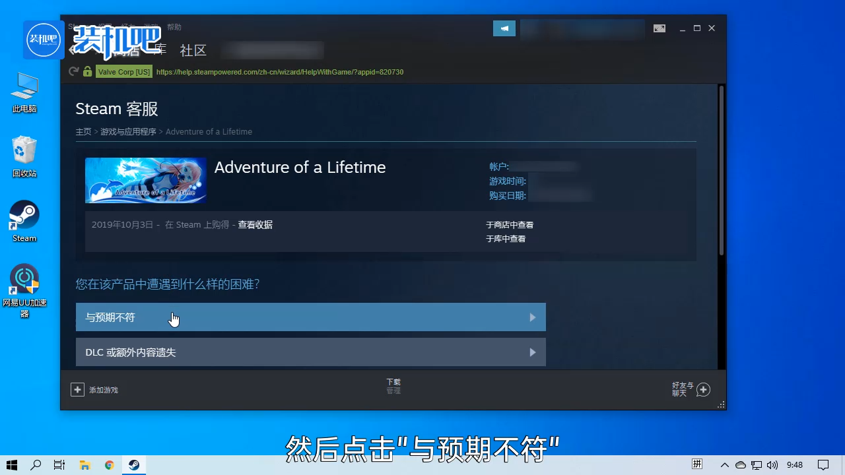Viewport: 845px width, 475px height.
Task: Open the Chrome browser from the taskbar
Action: pyautogui.click(x=109, y=465)
